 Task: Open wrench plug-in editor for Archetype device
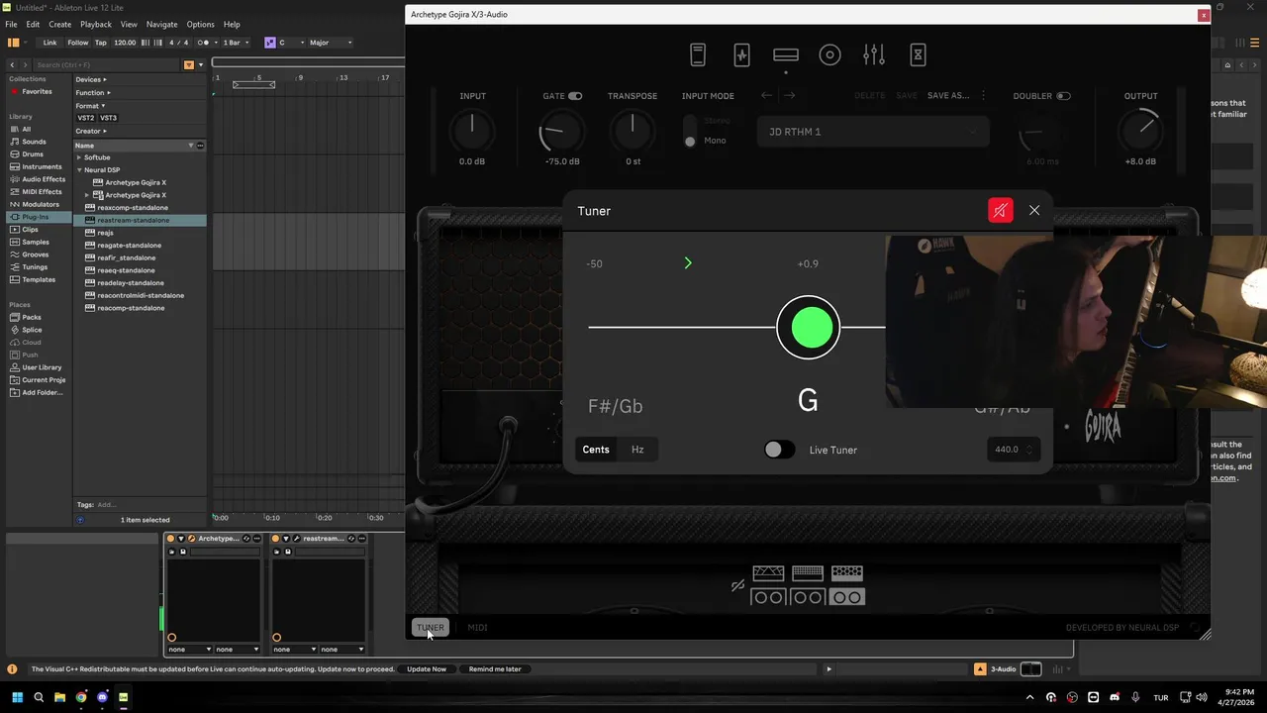point(191,539)
